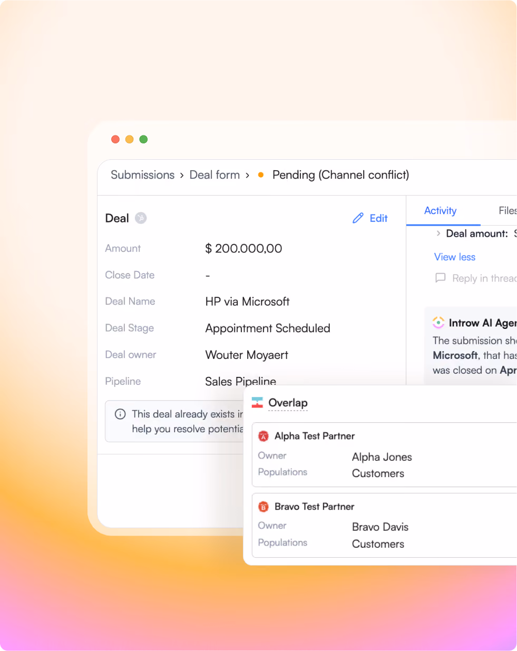Click the speech bubble reply icon
This screenshot has width=517, height=651.
(x=441, y=278)
